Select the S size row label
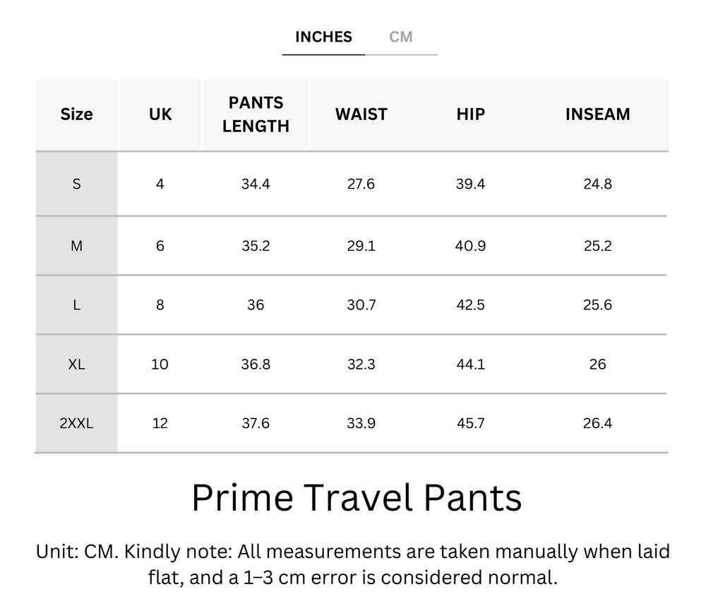This screenshot has height=611, width=706. pyautogui.click(x=76, y=184)
